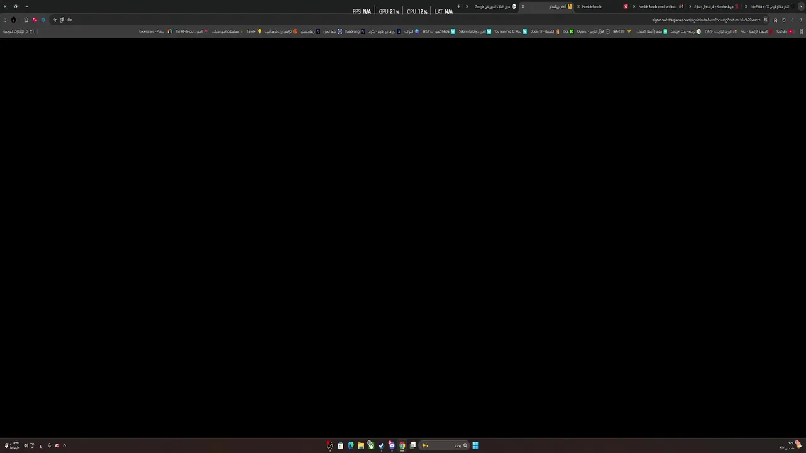Image resolution: width=806 pixels, height=453 pixels.
Task: Close the Google Password Manager tab
Action: [467, 6]
